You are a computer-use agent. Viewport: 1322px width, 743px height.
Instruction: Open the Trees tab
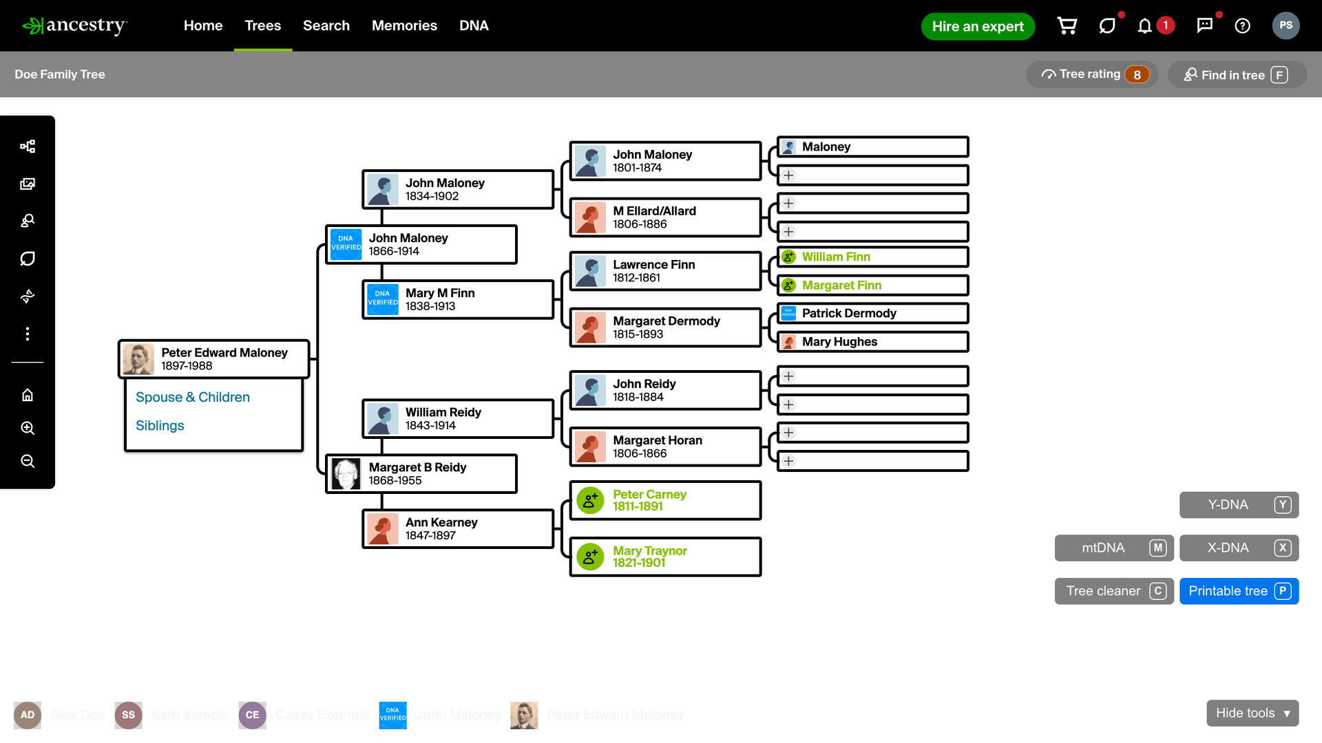click(x=263, y=25)
